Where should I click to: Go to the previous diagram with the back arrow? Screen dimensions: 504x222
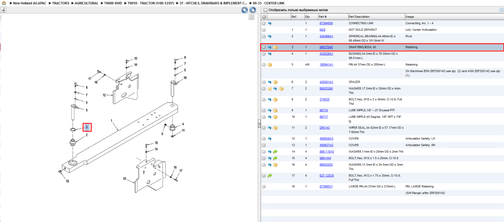click(x=245, y=10)
